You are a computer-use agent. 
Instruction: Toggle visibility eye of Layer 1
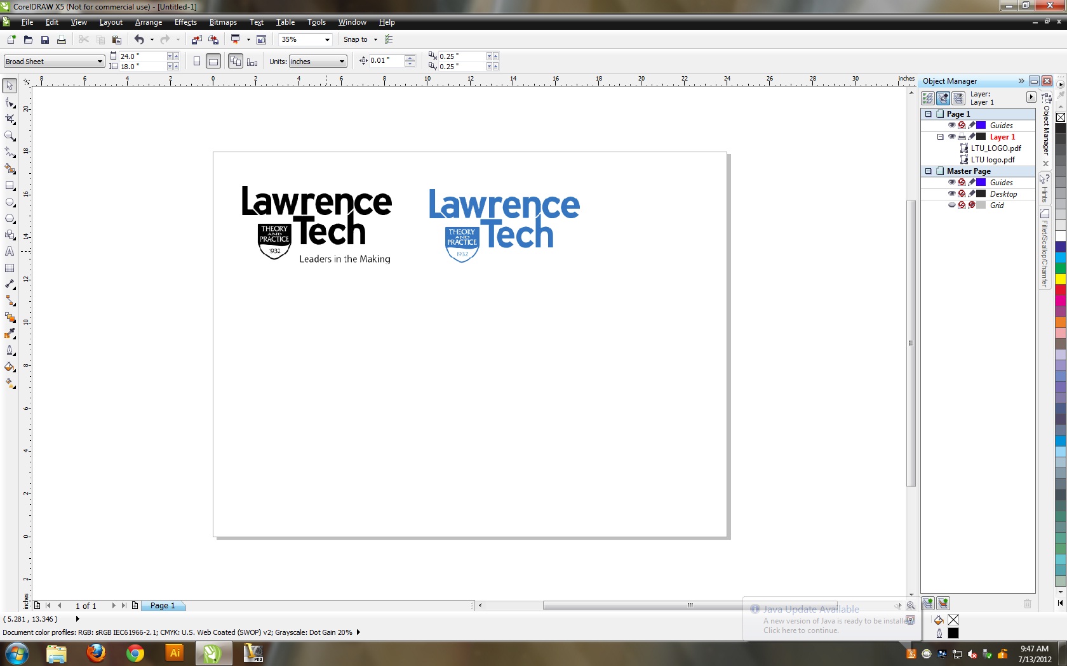coord(951,136)
